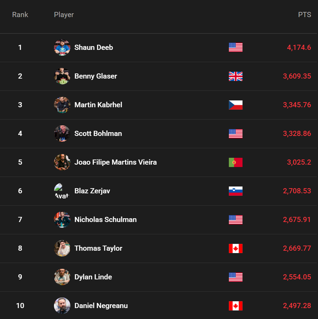
Task: Click Thomas Taylor's 2,669.77 points value
Action: coord(297,248)
